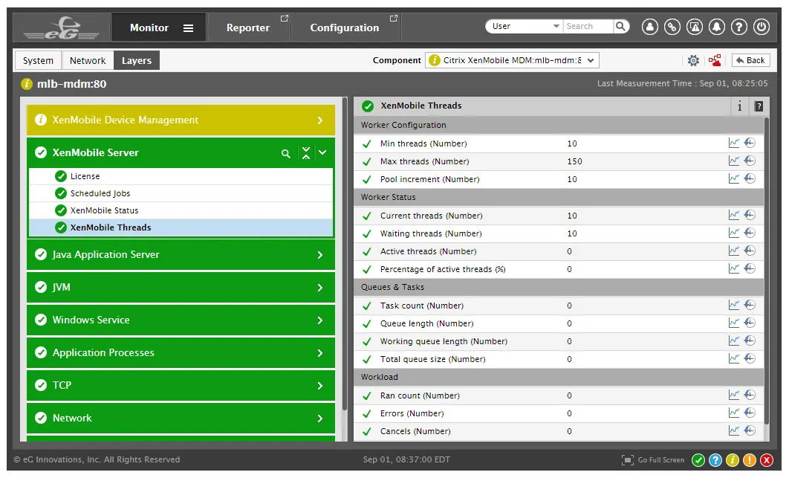Select the XenMobile Status test
Viewport: 789px width, 478px height.
[x=181, y=210]
